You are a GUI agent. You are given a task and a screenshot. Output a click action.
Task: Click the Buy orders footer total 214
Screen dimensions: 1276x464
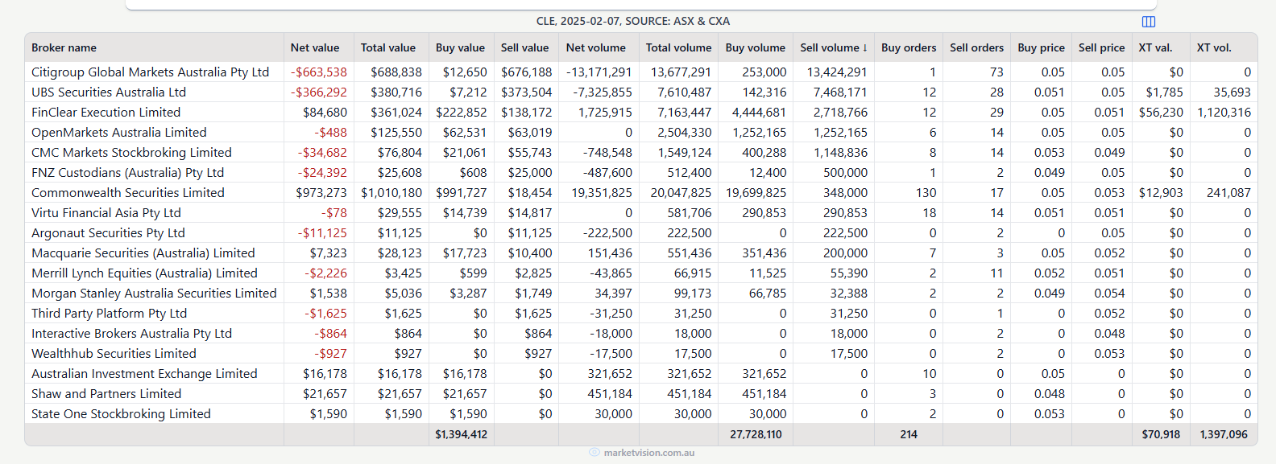909,434
